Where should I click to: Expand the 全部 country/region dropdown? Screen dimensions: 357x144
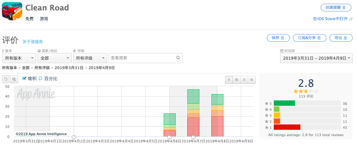click(x=55, y=58)
